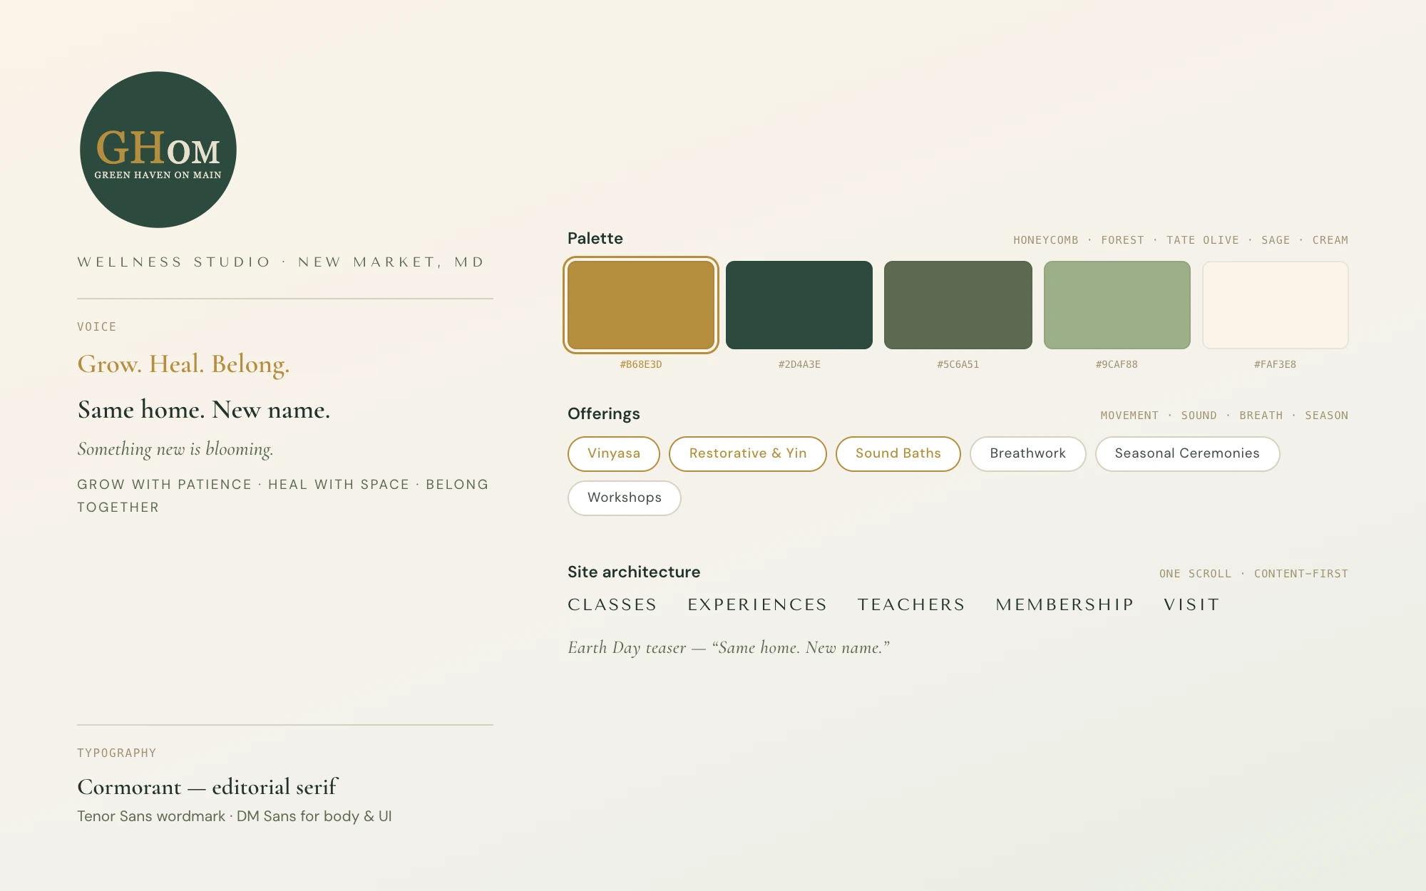Click the GHOM Green Haven on Main logo

pos(158,150)
